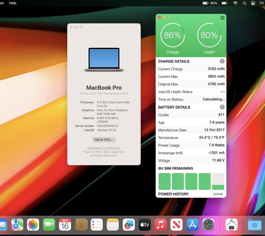Launch Freeform from the Dock
The width and height of the screenshot is (265, 236).
[x=129, y=225]
